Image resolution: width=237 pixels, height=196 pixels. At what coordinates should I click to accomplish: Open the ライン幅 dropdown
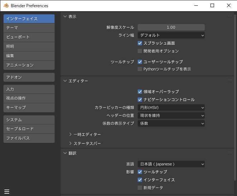(x=171, y=35)
